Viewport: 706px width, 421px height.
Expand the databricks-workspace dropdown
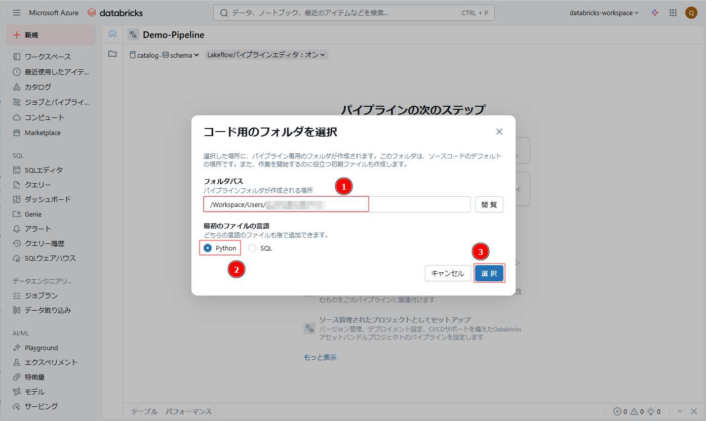(604, 13)
